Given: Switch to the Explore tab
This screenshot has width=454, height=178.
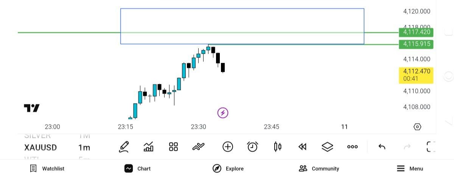Looking at the screenshot, I should pyautogui.click(x=228, y=169).
